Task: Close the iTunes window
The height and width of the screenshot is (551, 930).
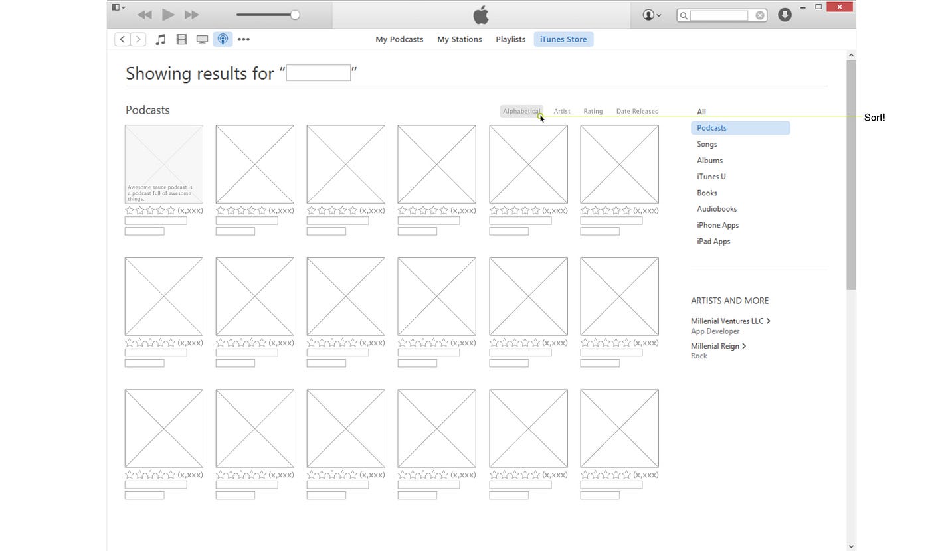Action: pyautogui.click(x=840, y=7)
